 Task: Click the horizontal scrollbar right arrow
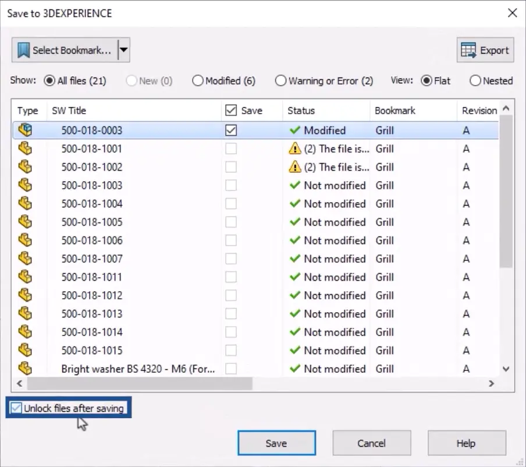492,383
